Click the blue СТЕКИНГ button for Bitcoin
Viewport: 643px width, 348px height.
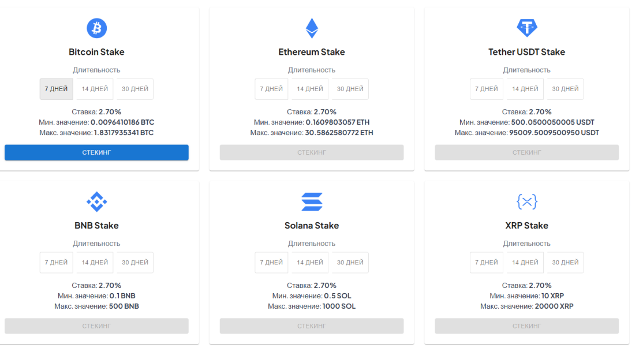[97, 152]
